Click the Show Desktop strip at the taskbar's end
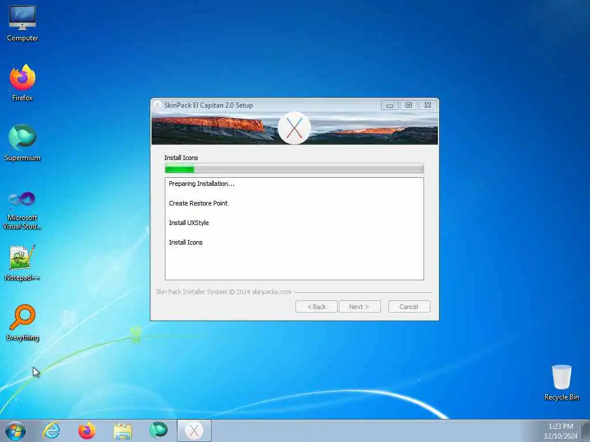The height and width of the screenshot is (442, 590). (586, 430)
